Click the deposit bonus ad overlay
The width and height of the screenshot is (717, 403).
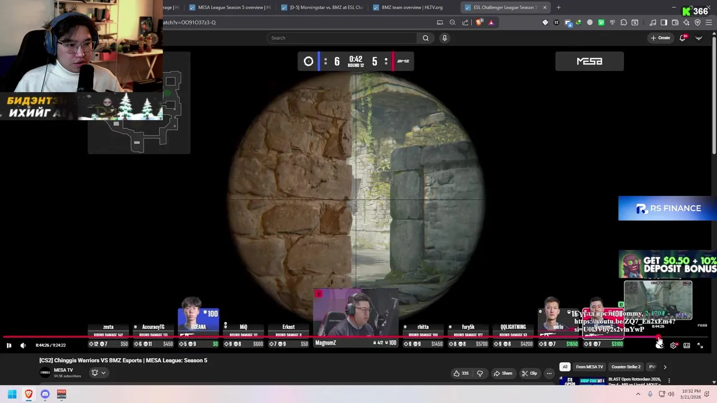tap(668, 264)
